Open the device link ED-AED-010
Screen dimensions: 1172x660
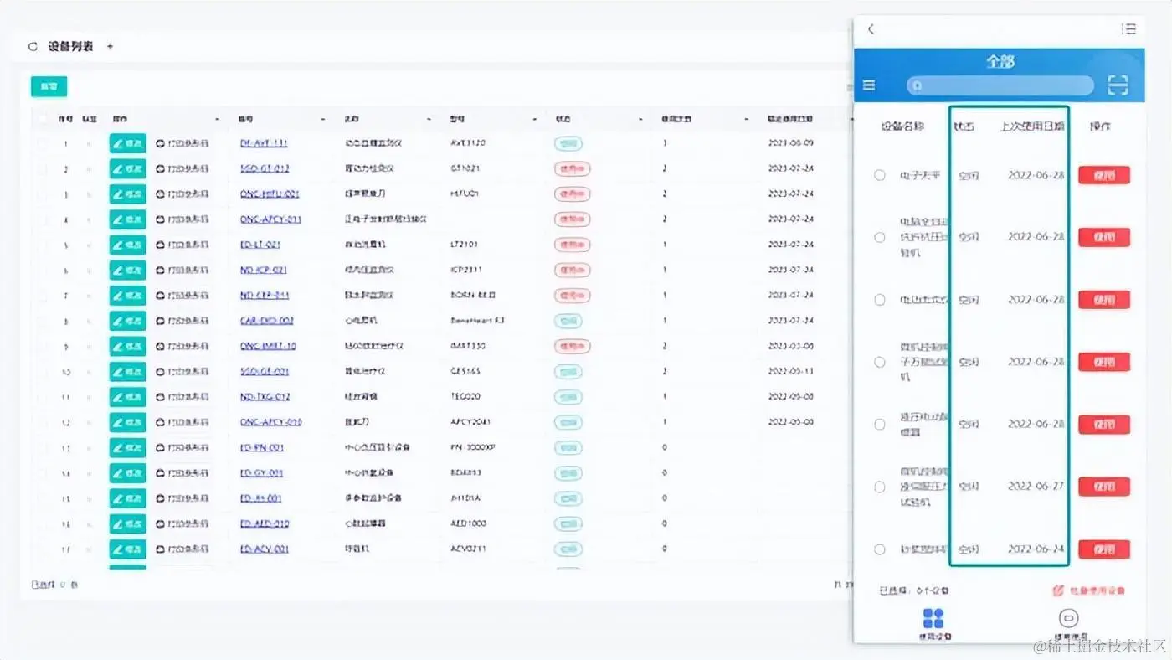point(265,523)
